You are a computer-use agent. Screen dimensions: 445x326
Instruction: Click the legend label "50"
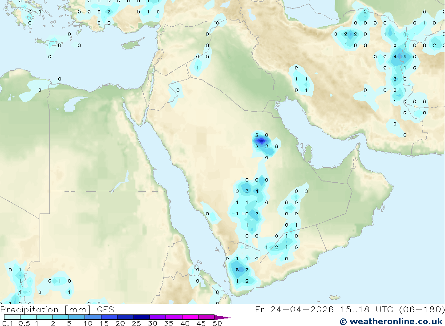point(217,323)
